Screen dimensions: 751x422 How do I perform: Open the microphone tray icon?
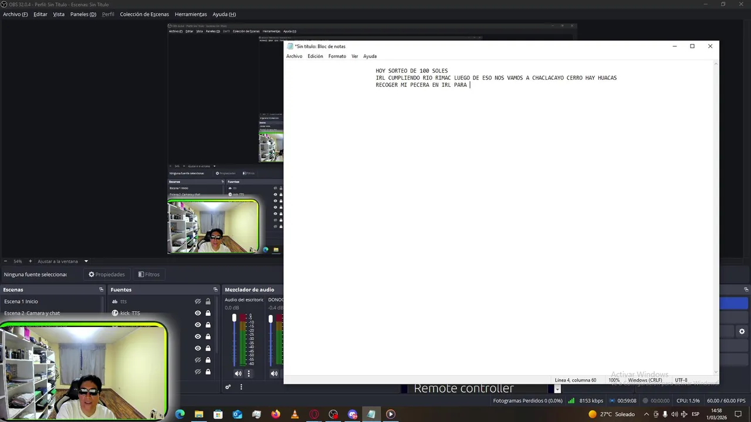point(665,414)
